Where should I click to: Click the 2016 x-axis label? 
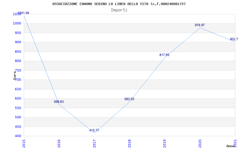(x=59, y=143)
